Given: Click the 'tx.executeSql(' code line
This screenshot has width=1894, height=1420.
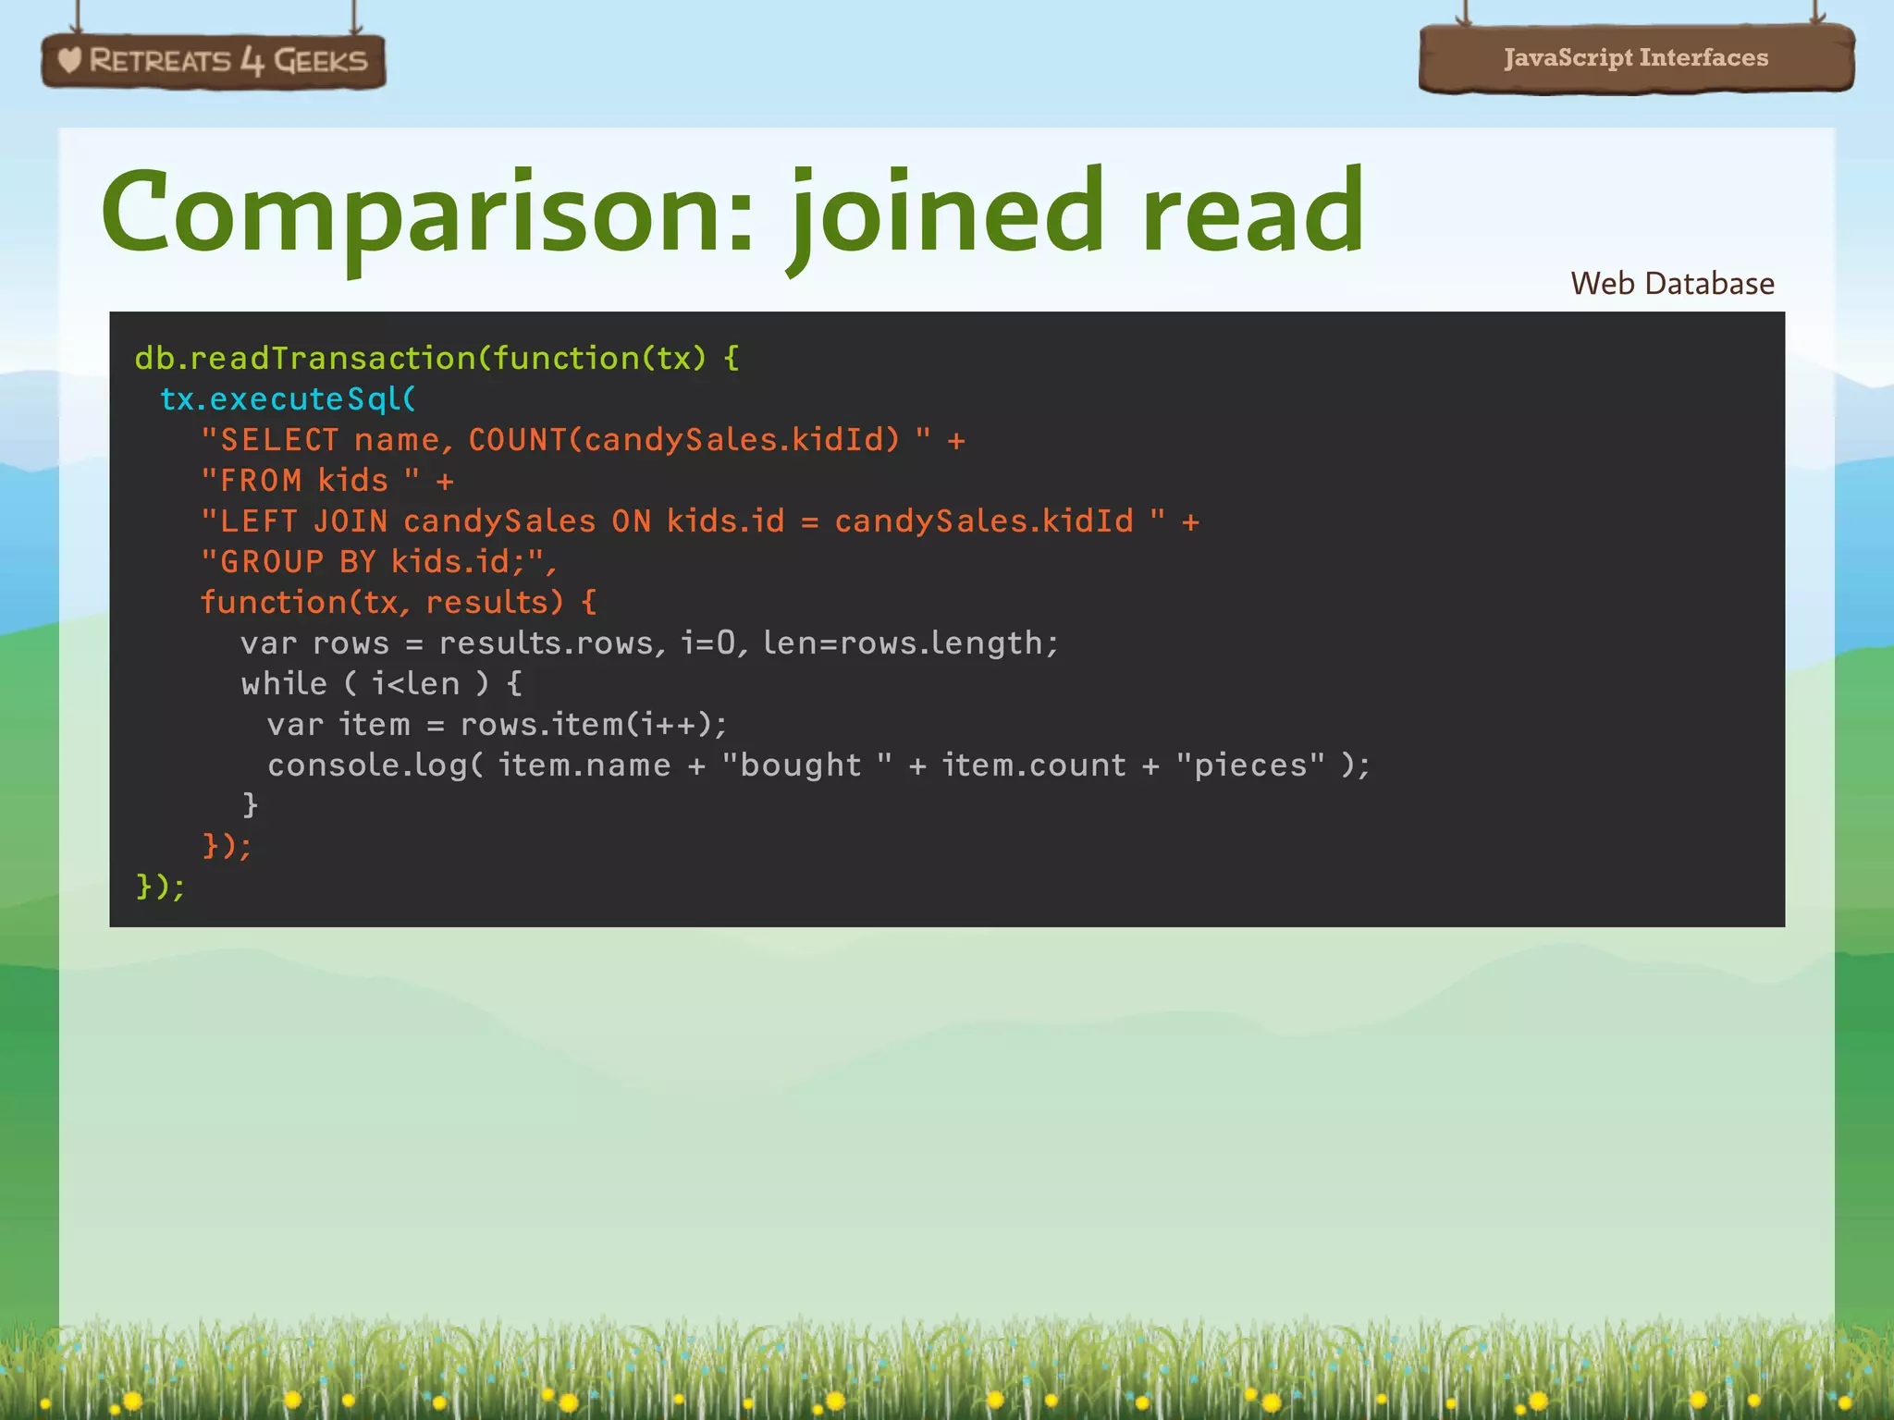Looking at the screenshot, I should pyautogui.click(x=289, y=399).
